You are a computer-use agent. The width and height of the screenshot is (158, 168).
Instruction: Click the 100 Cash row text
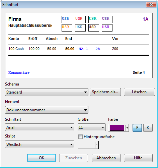point(16,49)
